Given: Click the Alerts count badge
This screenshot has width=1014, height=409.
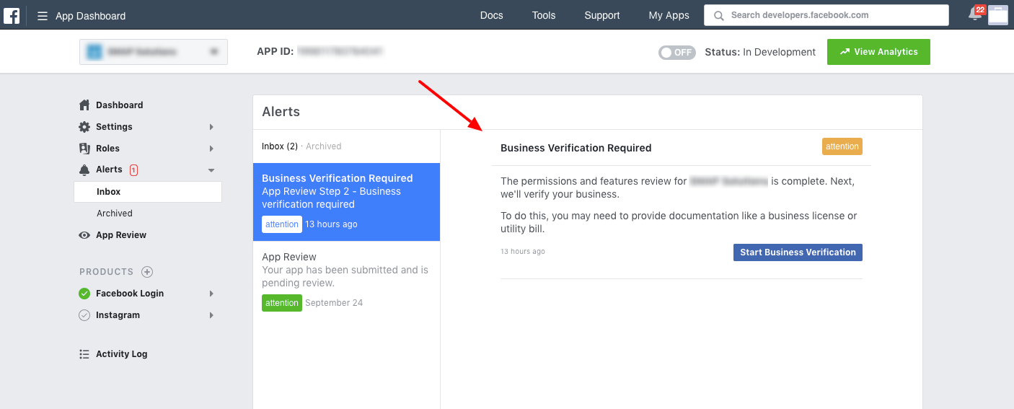Looking at the screenshot, I should 133,170.
